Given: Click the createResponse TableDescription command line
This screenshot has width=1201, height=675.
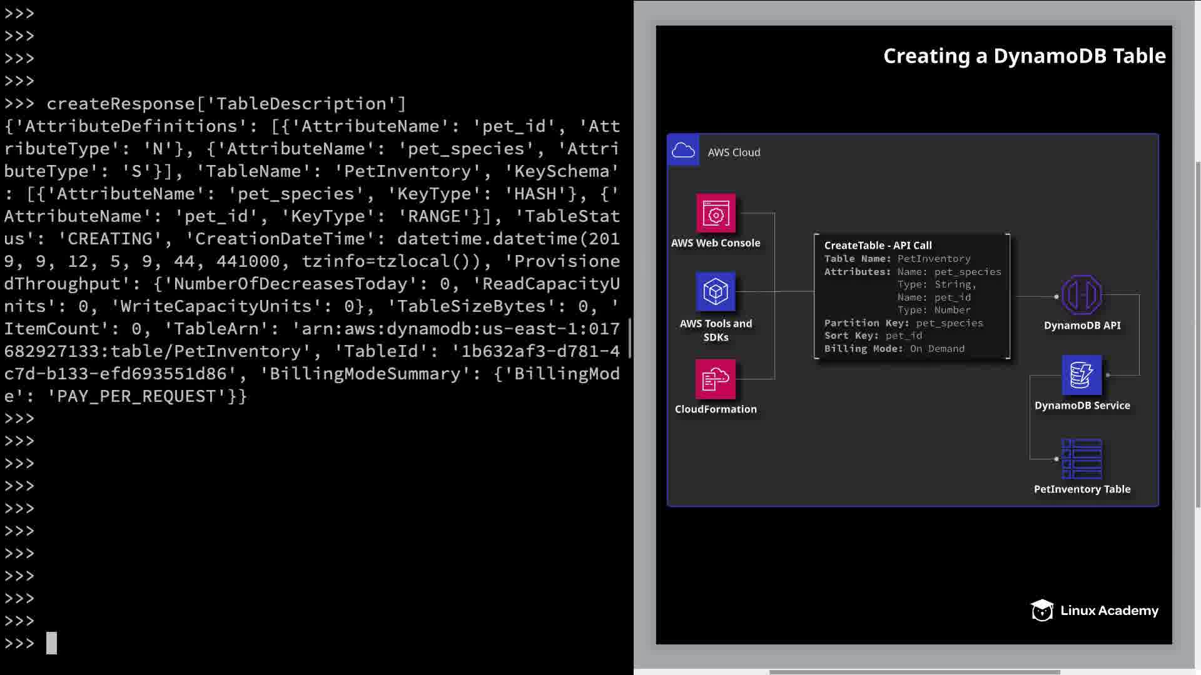Looking at the screenshot, I should (226, 104).
